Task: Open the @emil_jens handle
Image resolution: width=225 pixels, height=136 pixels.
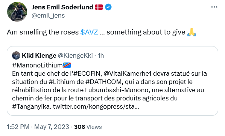Action: [48, 15]
